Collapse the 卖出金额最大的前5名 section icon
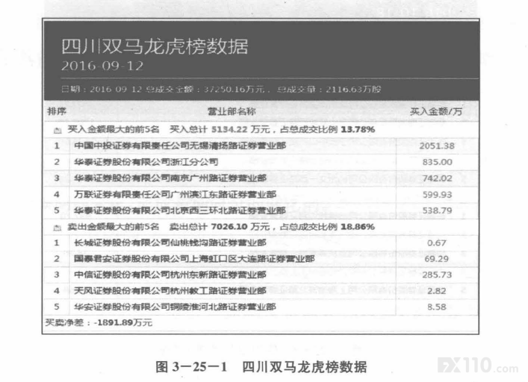 [58, 228]
